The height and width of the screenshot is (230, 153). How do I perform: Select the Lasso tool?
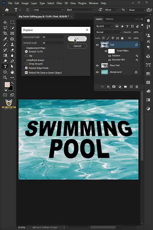point(5,28)
